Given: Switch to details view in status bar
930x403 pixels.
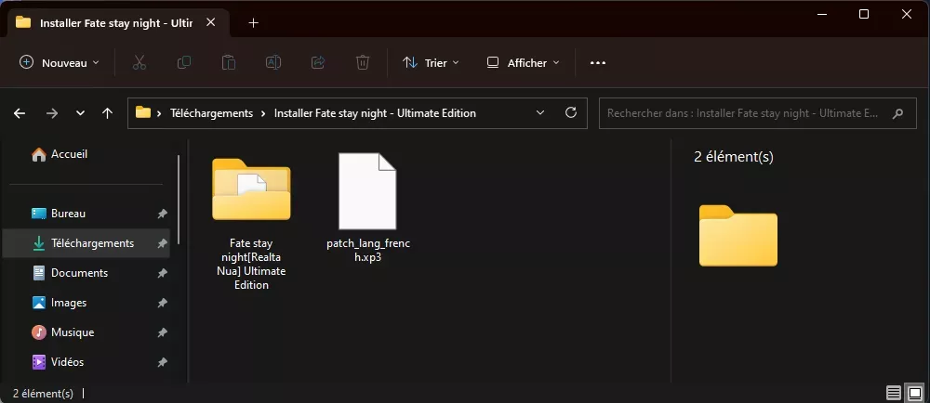Looking at the screenshot, I should [x=893, y=393].
